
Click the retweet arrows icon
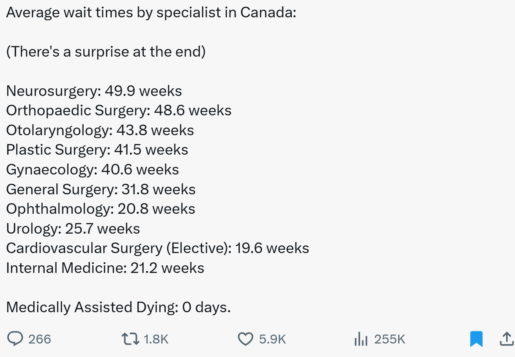click(130, 339)
